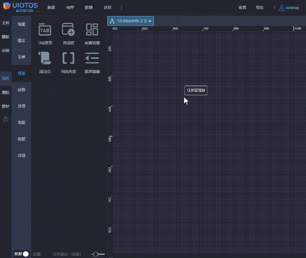Image resolution: width=306 pixels, height=258 pixels.
Task: Switch to the 图标 sidebar tab
Action: click(x=5, y=92)
